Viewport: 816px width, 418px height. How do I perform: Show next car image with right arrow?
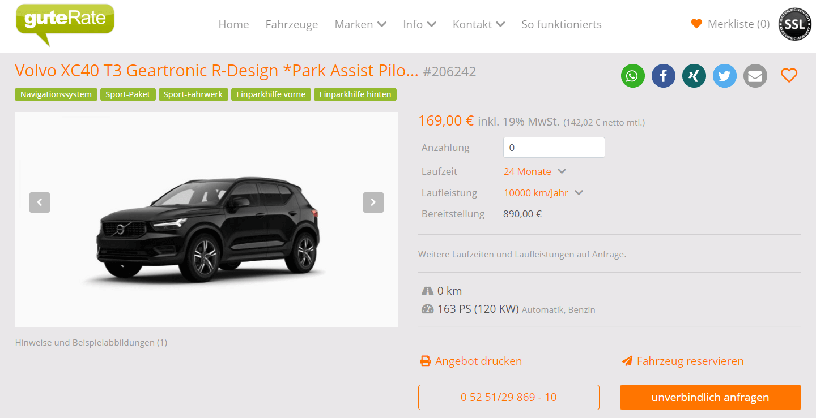click(x=373, y=202)
